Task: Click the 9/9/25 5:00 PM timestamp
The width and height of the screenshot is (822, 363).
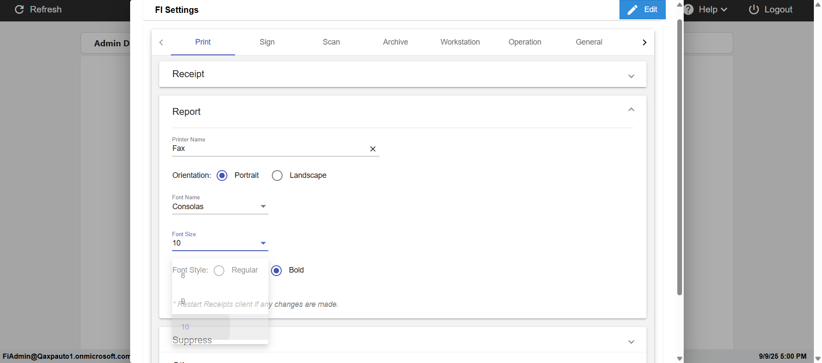Action: coord(783,356)
